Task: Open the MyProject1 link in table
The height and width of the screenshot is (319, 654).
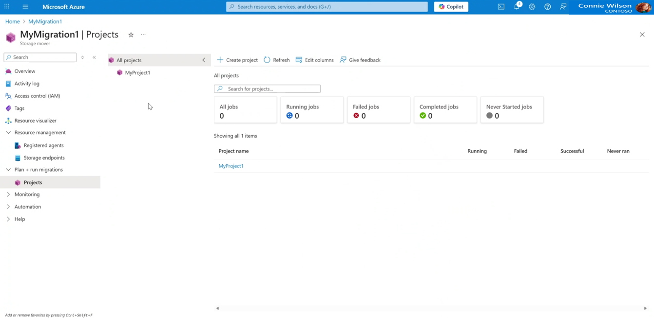Action: (x=231, y=166)
